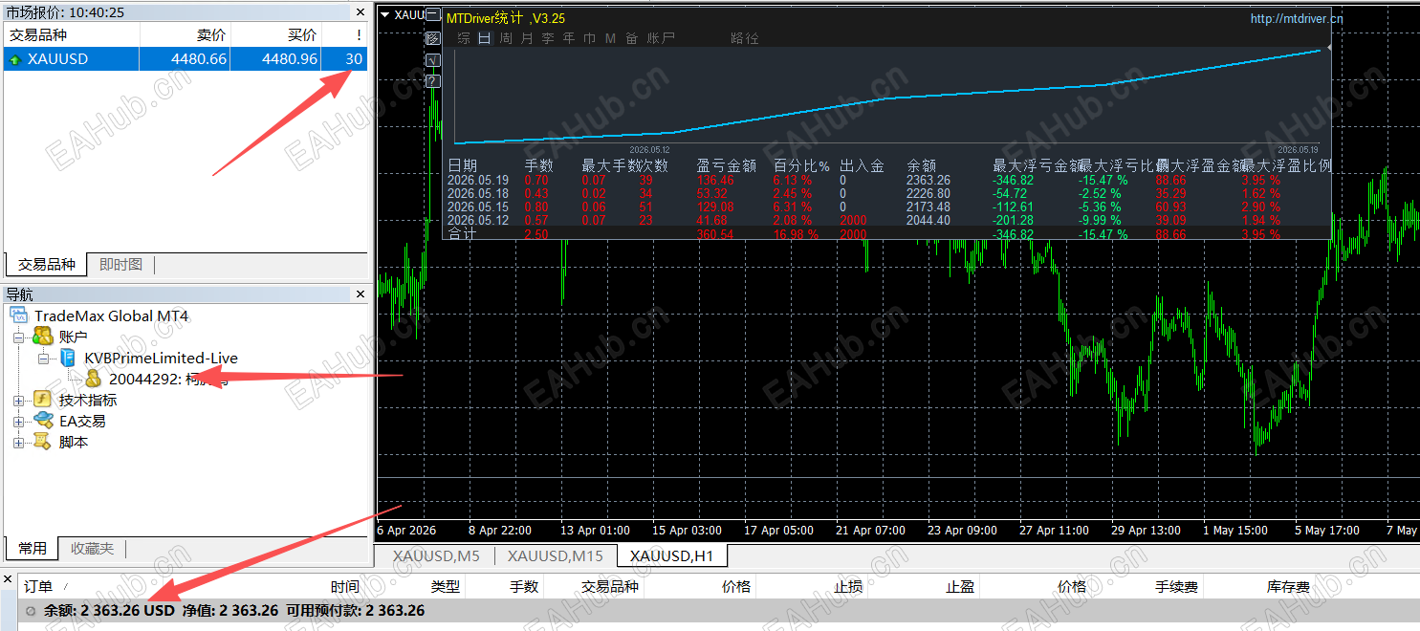
Task: Click the balance row circle icon
Action: (x=31, y=610)
